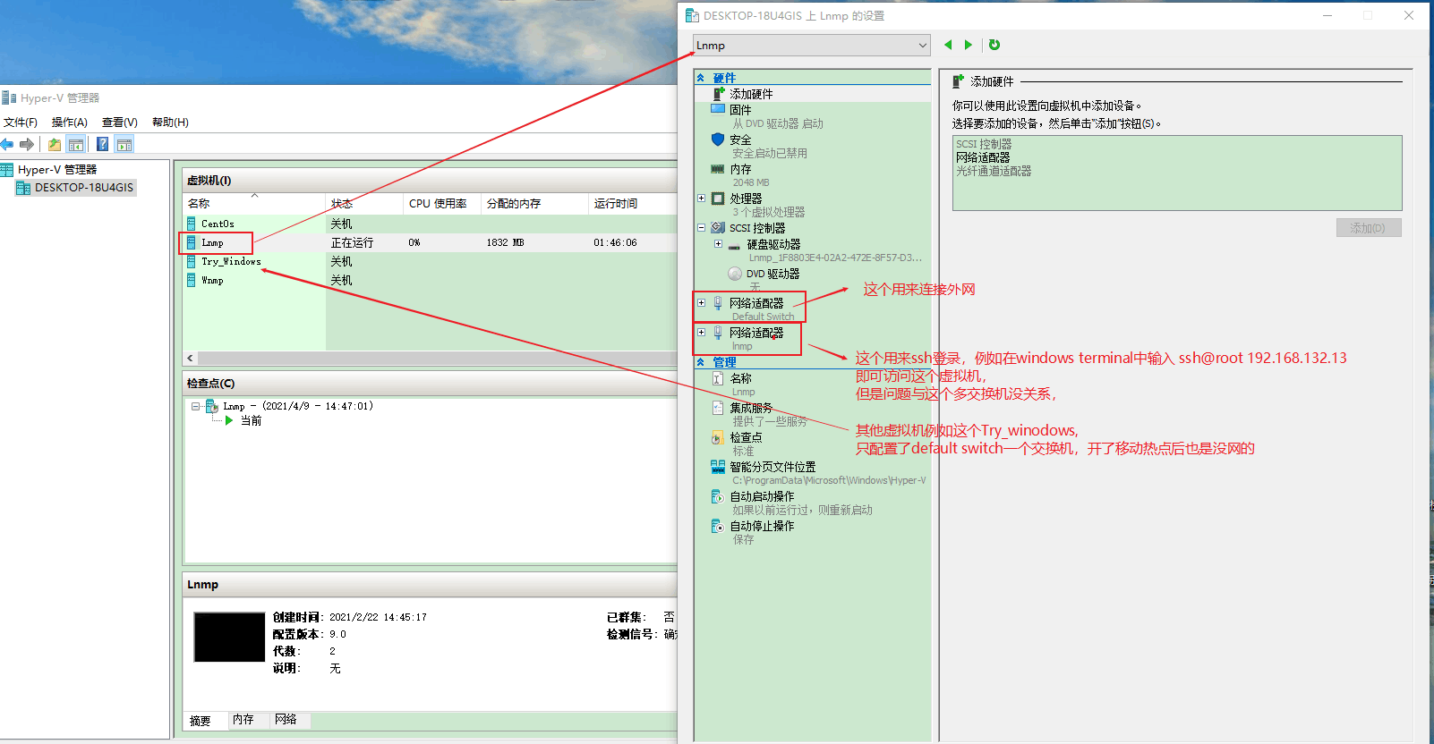Click the Lnmp VM black preview thumbnail
1434x744 pixels.
229,637
